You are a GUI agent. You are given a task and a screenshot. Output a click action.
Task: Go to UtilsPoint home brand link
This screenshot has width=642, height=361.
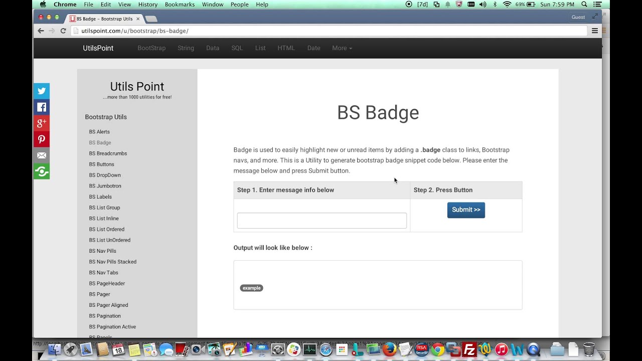pos(98,48)
